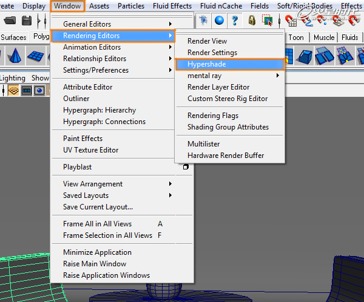Open the Fluid nCache menu

click(221, 6)
